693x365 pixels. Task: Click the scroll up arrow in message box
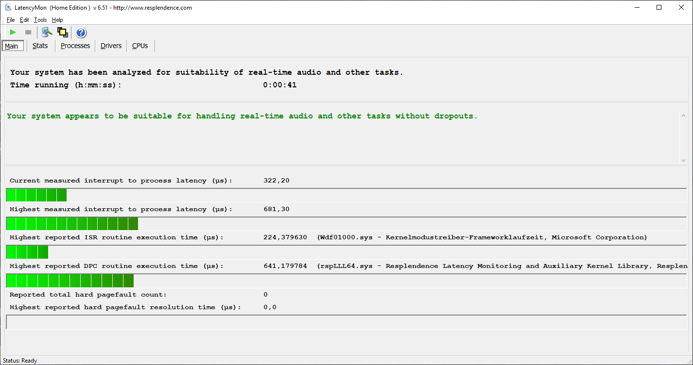pos(683,116)
